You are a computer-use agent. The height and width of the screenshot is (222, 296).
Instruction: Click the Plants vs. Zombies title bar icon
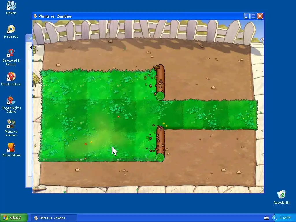[x=35, y=16]
